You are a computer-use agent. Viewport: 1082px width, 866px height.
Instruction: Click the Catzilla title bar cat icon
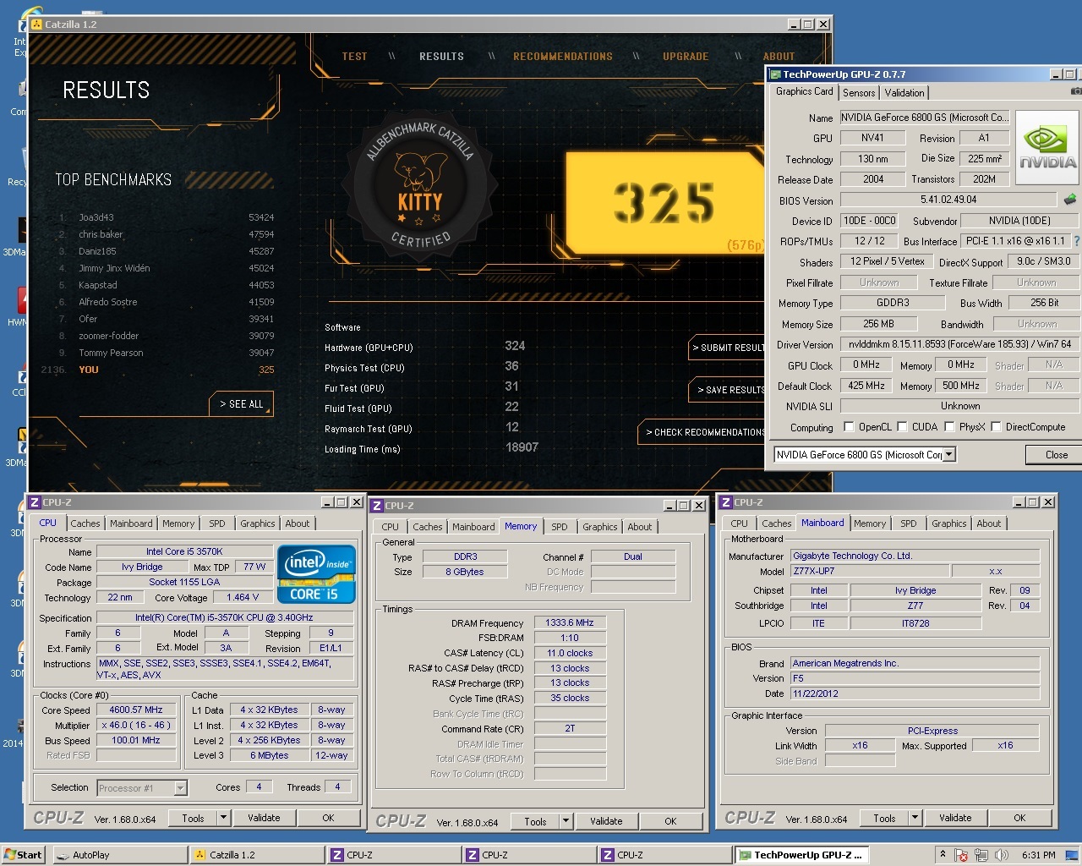pyautogui.click(x=36, y=25)
